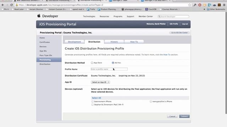The image size is (227, 127).
Task: Open the Select an App ID dropdown
Action: (x=100, y=82)
